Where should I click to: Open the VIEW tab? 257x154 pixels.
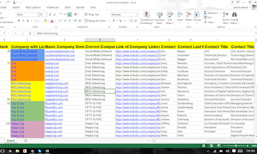click(93, 8)
